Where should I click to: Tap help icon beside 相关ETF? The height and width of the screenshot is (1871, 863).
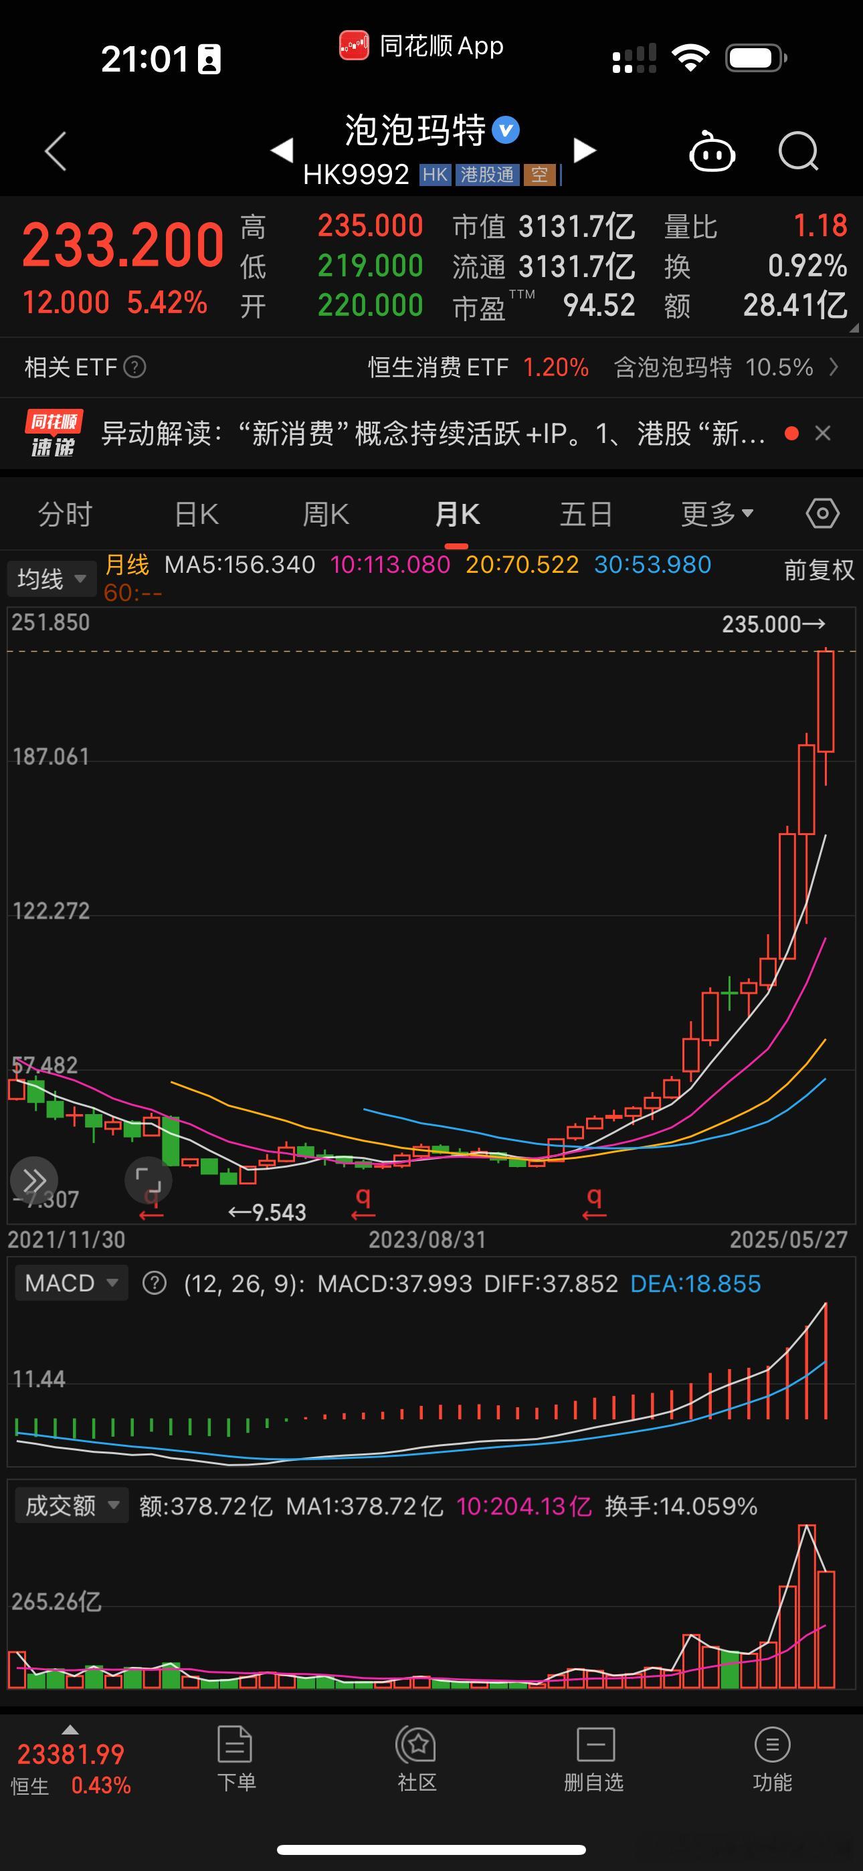click(x=134, y=367)
